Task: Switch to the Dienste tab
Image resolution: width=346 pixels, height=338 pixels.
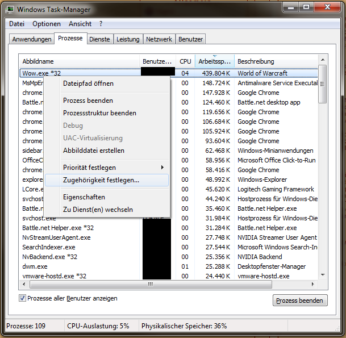Action: pos(99,39)
